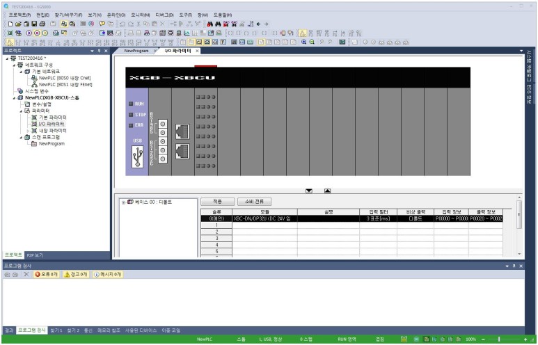Click the Connect icon at start of second toolbar

coord(10,33)
